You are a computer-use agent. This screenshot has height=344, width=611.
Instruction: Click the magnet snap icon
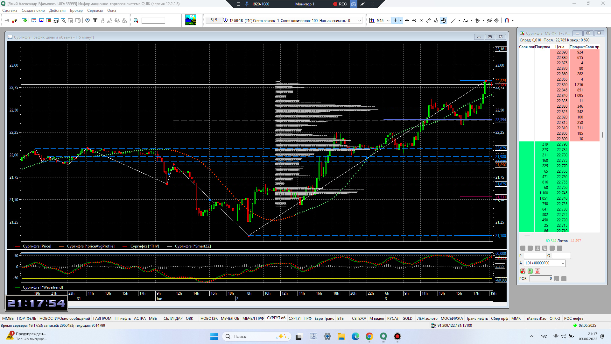point(507,20)
